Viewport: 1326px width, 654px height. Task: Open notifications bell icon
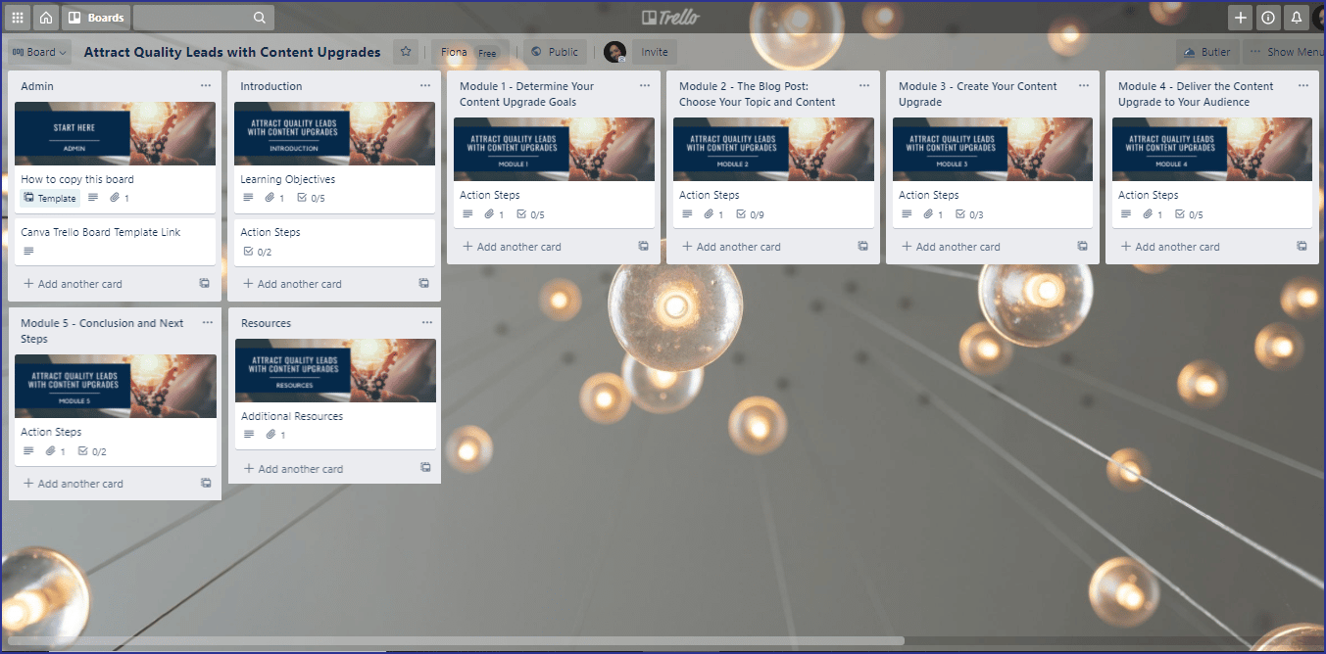click(x=1296, y=18)
